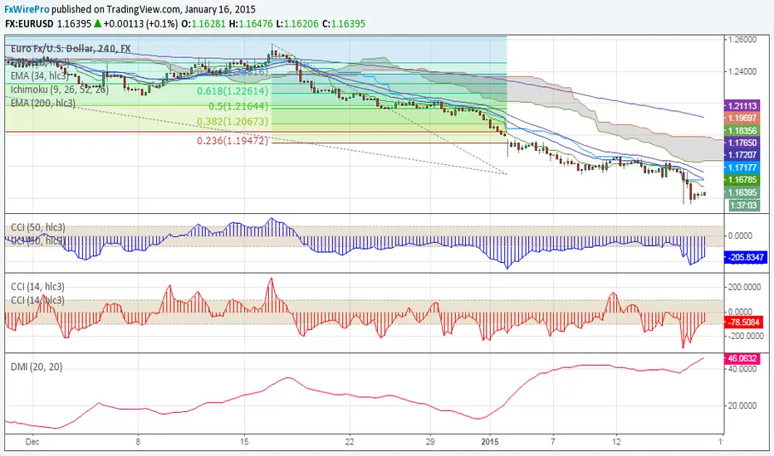This screenshot has height=456, width=774.
Task: Click the 1.16395 last price tag on axis
Action: pos(742,192)
